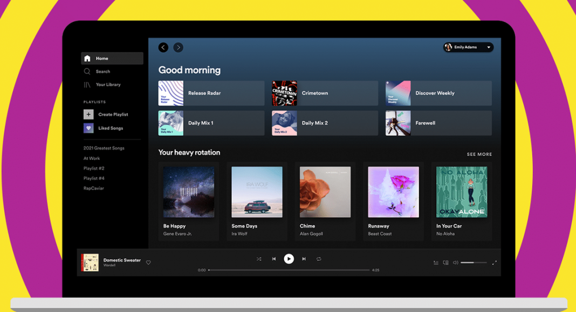
Task: Go forward with the right arrow button
Action: click(178, 47)
